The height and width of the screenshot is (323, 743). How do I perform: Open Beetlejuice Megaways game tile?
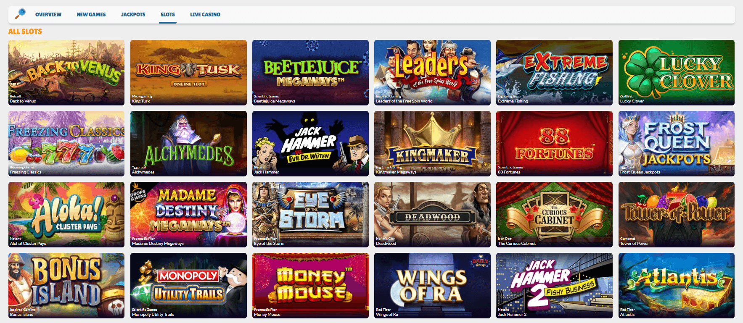pyautogui.click(x=310, y=73)
